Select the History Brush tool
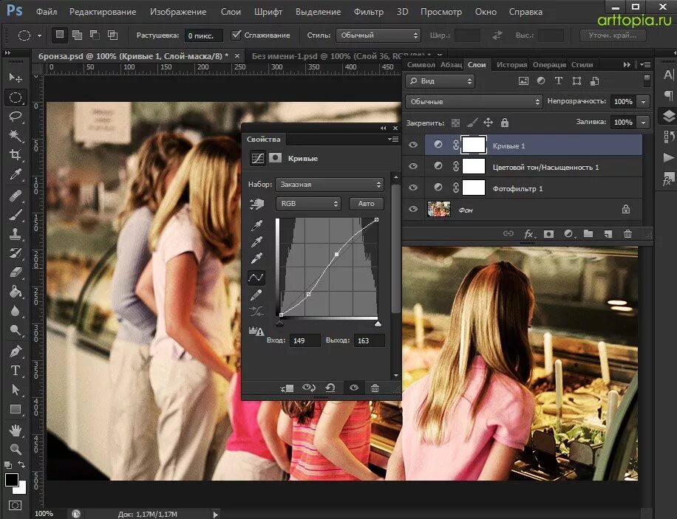The image size is (677, 519). pyautogui.click(x=16, y=253)
